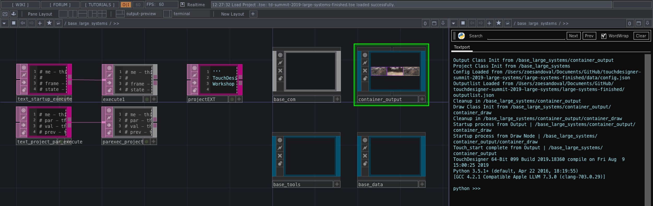Click the Python icon in the Textport
653x206 pixels.
(461, 36)
